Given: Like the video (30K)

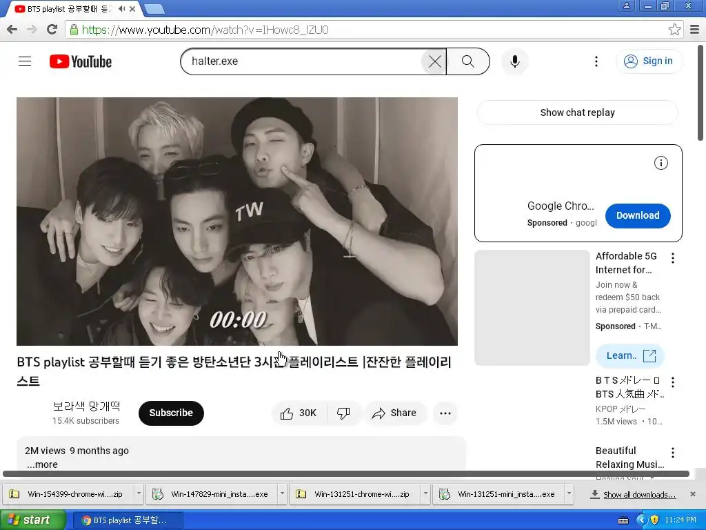Looking at the screenshot, I should pos(299,413).
